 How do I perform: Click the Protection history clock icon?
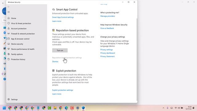[x=9, y=59]
